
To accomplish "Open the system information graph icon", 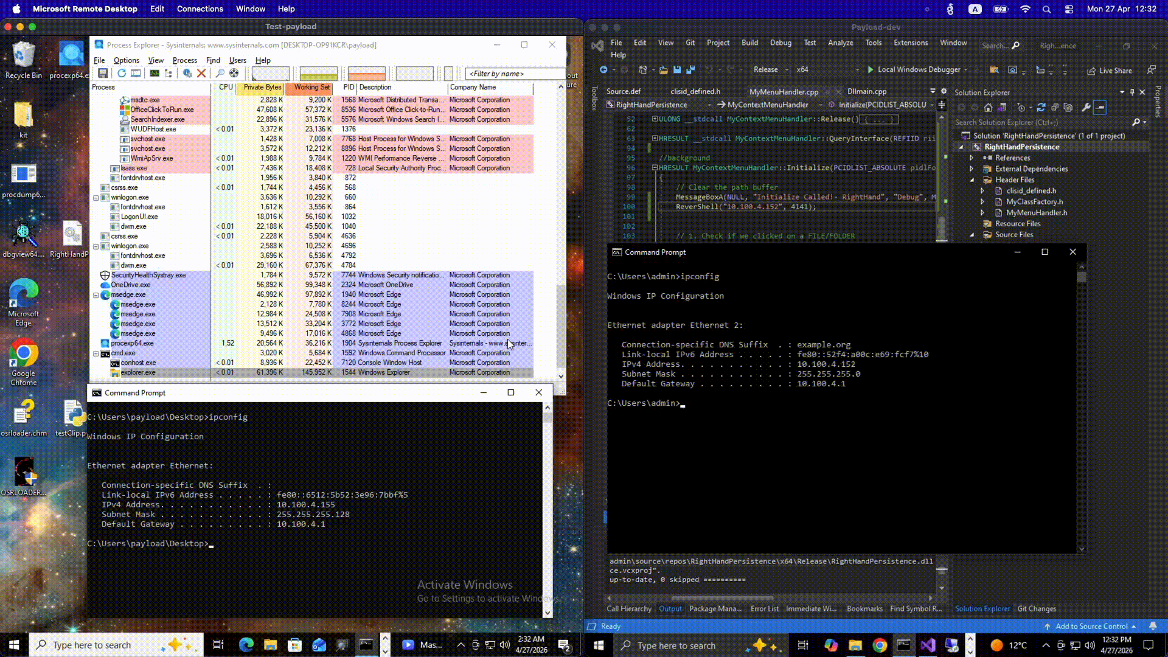I will 155,73.
